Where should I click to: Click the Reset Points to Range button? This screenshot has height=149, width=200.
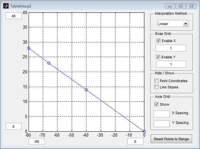[x=171, y=139]
